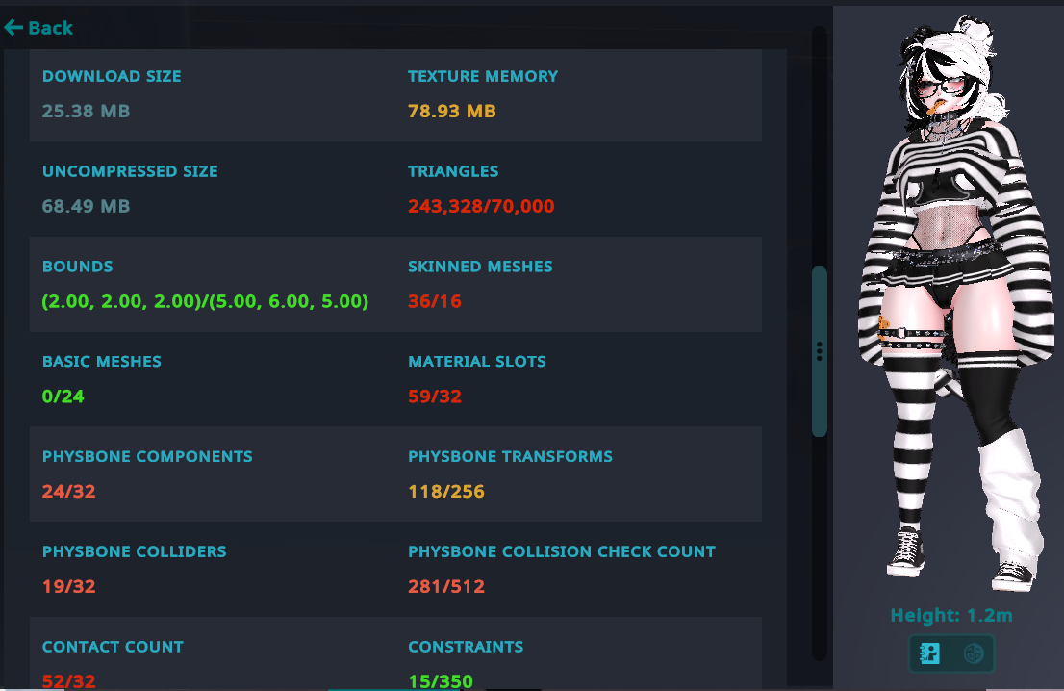The image size is (1064, 691).
Task: Click the Skinned Meshes 36/16 value
Action: (x=434, y=301)
